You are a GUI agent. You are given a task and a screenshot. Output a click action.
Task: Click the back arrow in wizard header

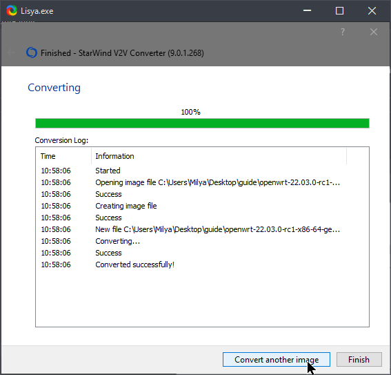pos(11,52)
